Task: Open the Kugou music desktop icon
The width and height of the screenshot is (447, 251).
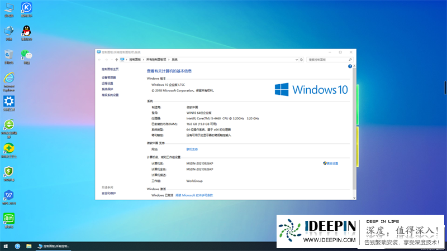Action: click(26, 9)
